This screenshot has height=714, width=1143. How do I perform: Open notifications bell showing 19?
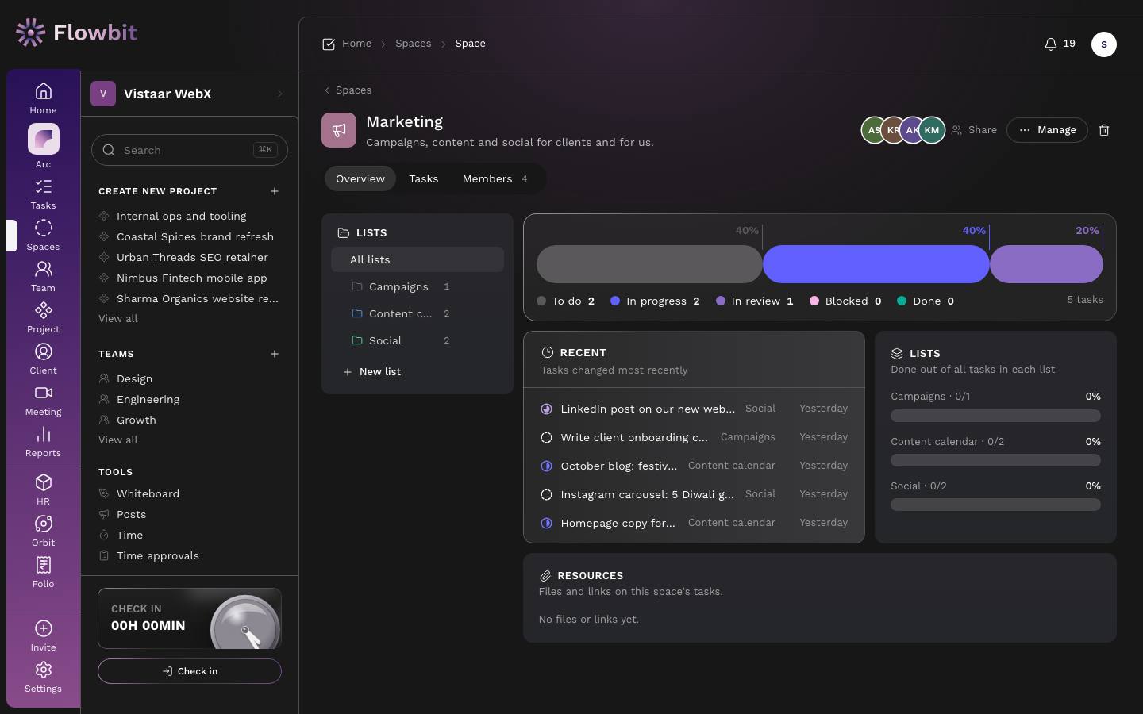click(x=1060, y=44)
